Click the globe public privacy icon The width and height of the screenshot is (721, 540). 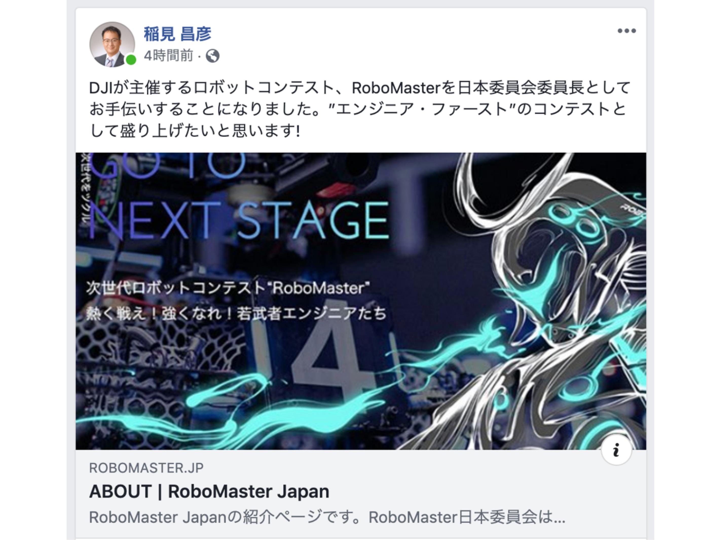[213, 56]
